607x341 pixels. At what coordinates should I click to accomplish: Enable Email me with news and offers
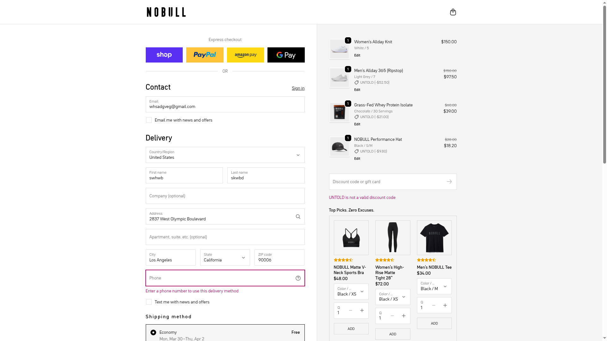(x=149, y=120)
